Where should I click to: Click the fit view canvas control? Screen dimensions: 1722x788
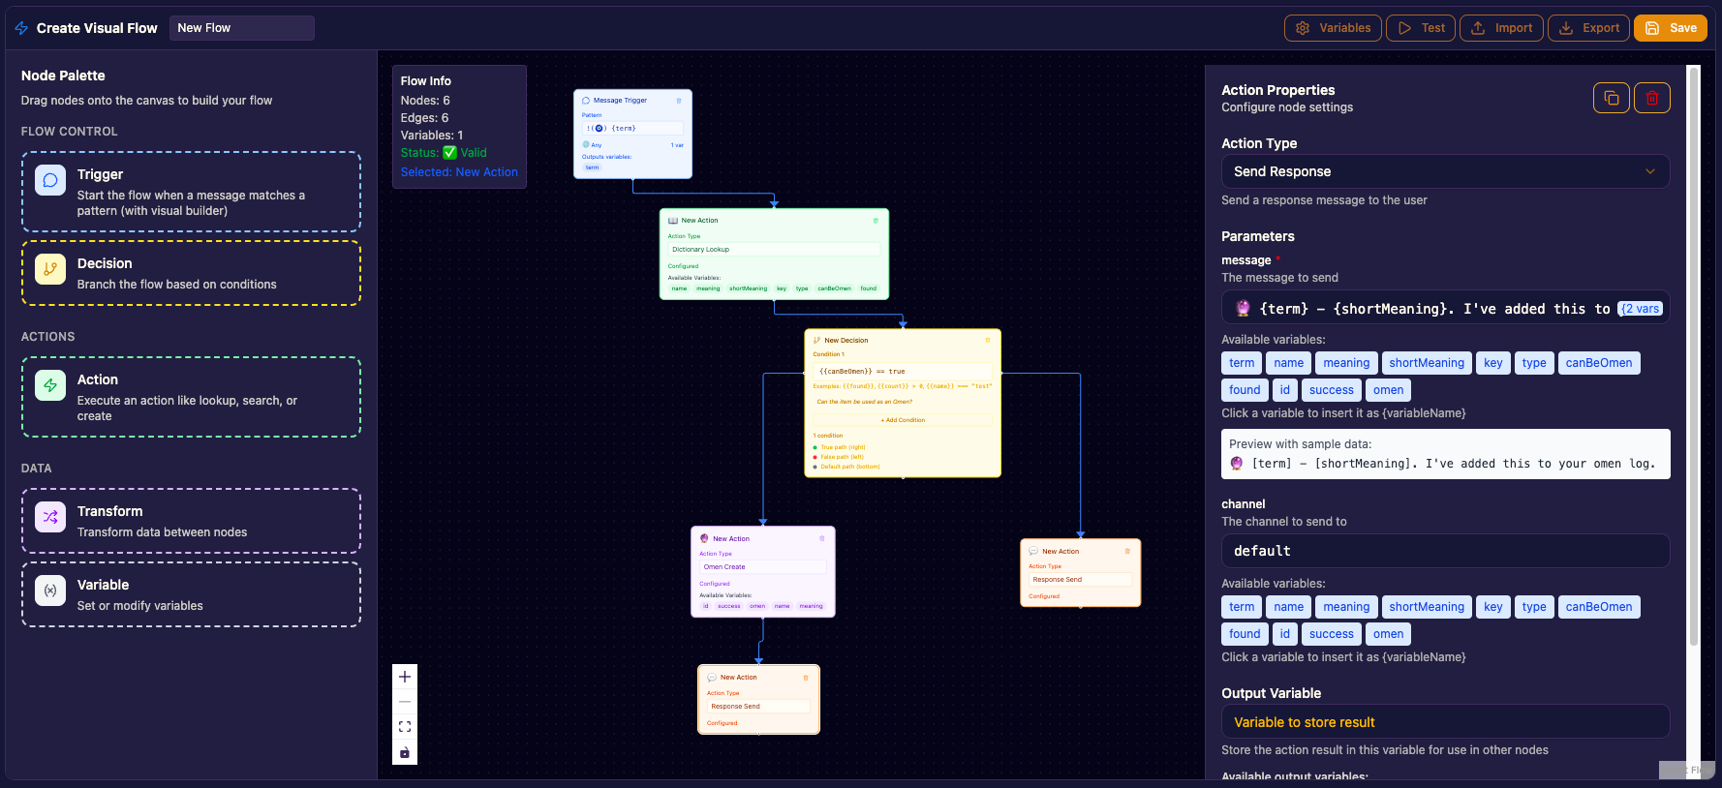click(405, 727)
